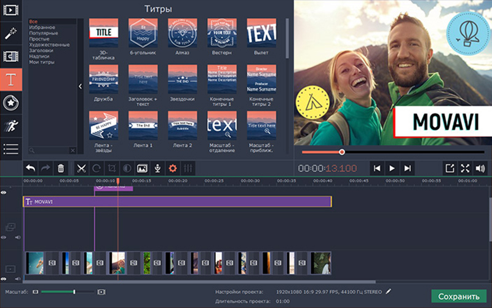Toggle main video track visibility eye
Image resolution: width=492 pixels, height=308 pixels.
tap(4, 279)
